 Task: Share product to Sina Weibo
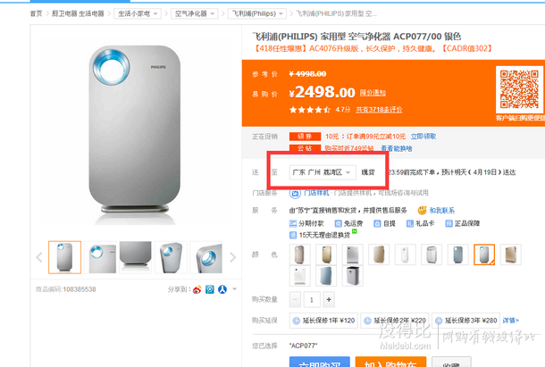(198, 289)
